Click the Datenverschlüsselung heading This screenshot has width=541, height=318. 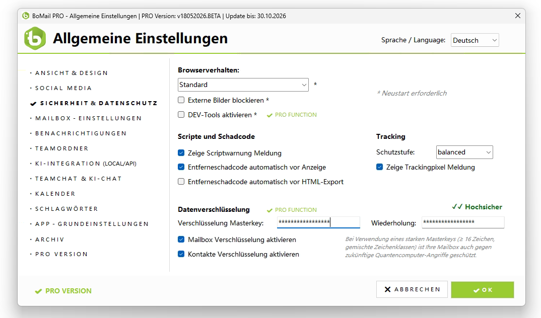[214, 209]
